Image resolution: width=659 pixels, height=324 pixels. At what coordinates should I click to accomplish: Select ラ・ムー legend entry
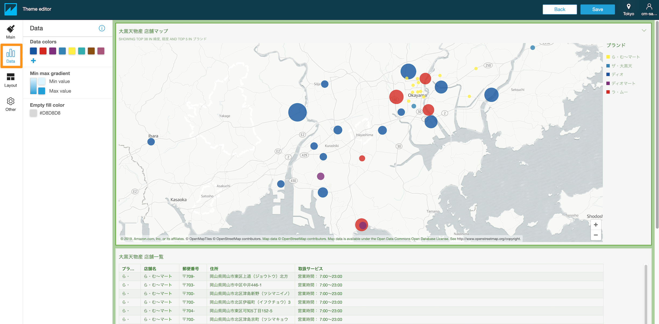617,92
